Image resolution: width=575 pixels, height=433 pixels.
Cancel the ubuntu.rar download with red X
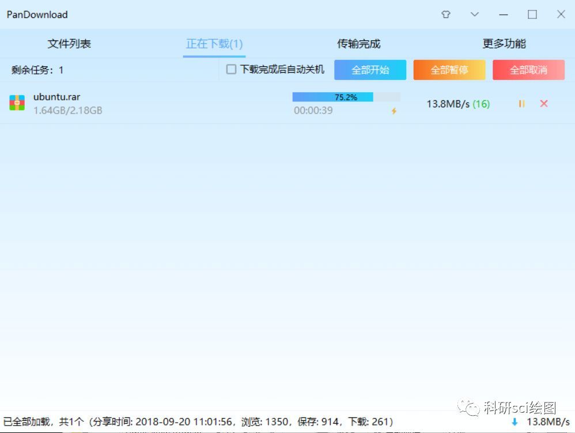click(x=544, y=104)
